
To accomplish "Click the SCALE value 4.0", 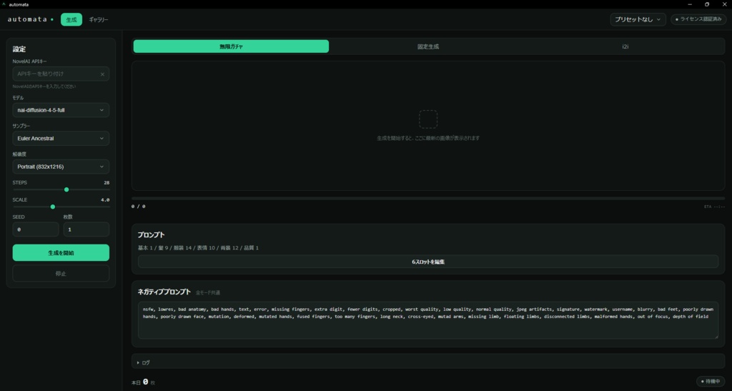I will 105,199.
